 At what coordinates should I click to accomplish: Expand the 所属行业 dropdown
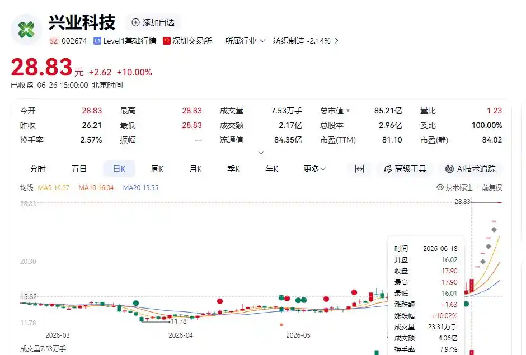[245, 41]
